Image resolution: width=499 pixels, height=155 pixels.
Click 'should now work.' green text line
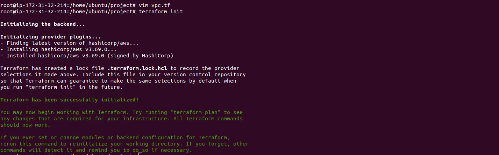(26, 125)
